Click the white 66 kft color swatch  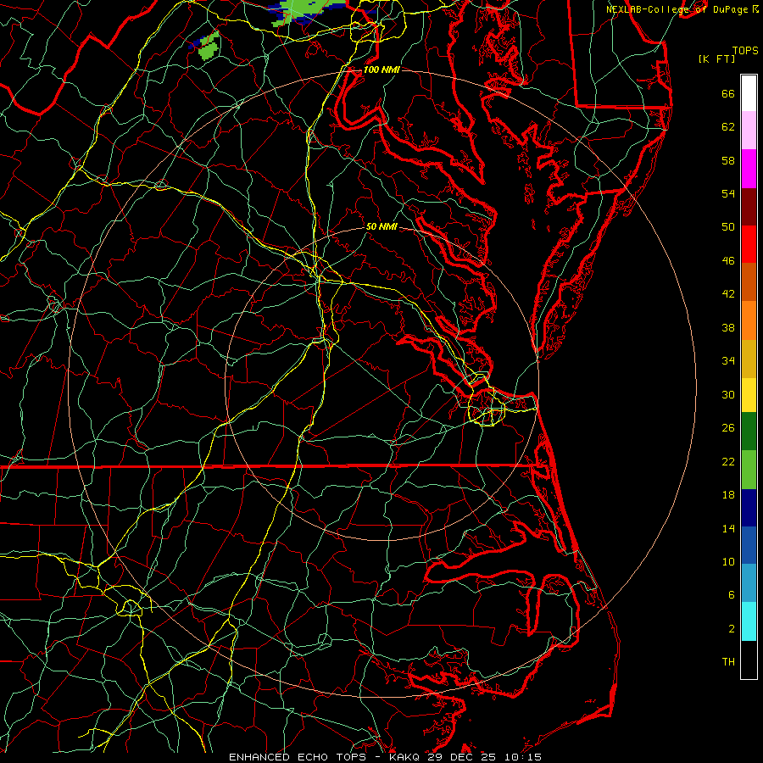click(749, 93)
